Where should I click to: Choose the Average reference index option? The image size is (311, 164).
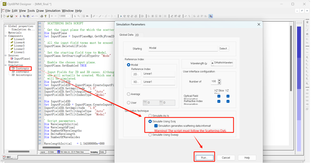pos(129,94)
